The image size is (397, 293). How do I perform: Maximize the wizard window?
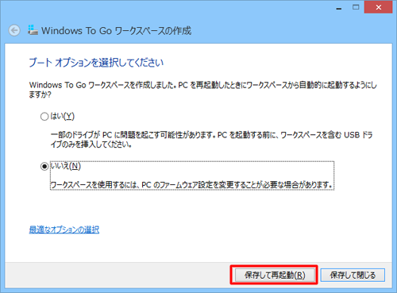click(x=356, y=7)
